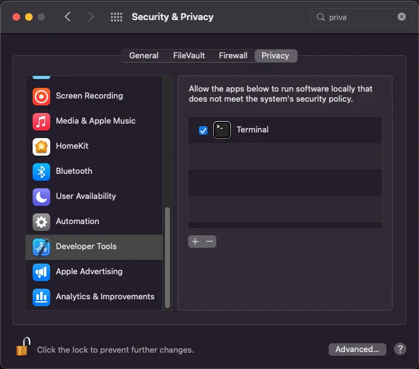The height and width of the screenshot is (369, 419).
Task: Remove an app with the minus button
Action: pos(209,242)
